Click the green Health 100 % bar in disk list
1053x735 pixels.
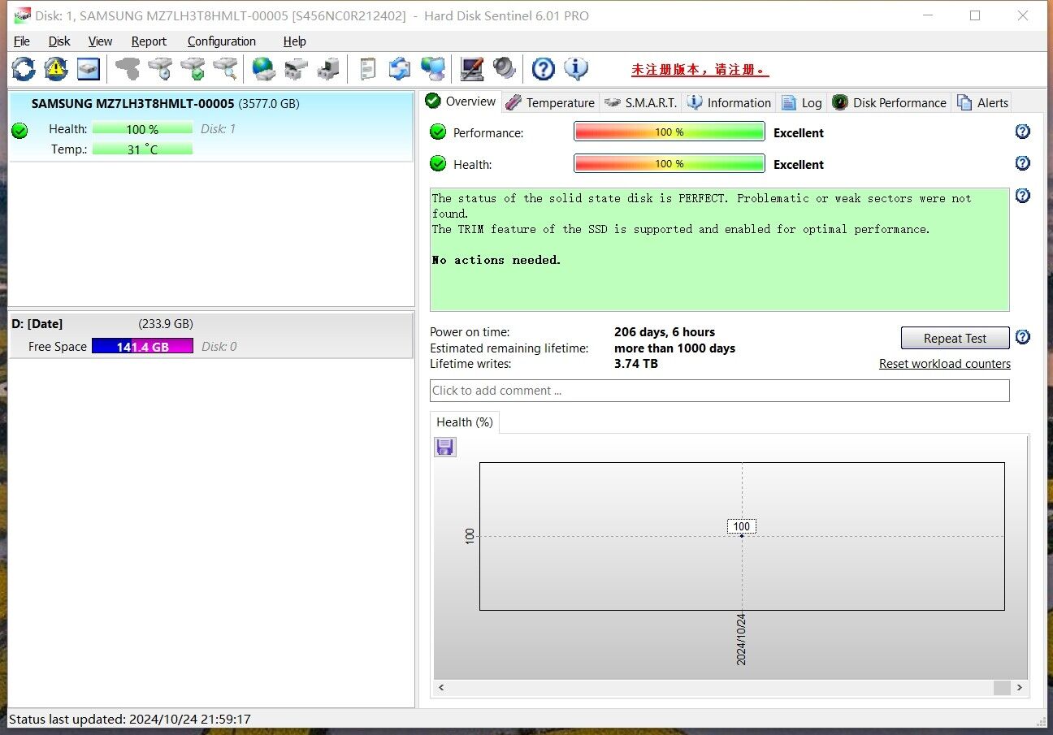pos(142,129)
